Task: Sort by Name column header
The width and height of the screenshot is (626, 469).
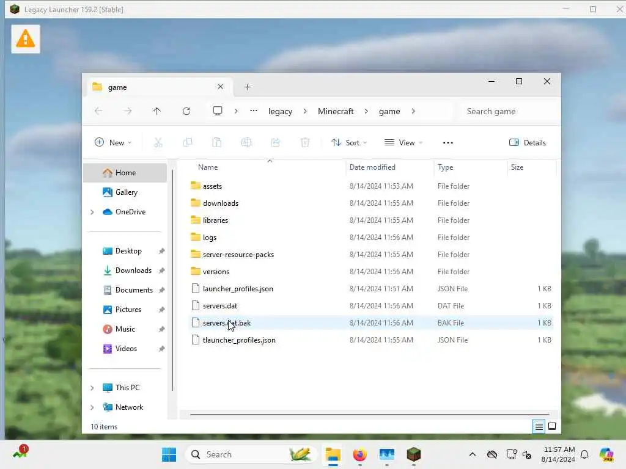Action: [x=208, y=167]
